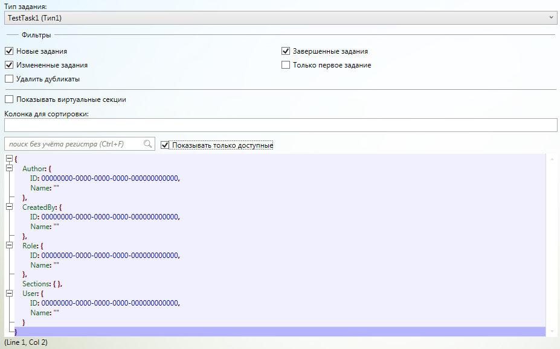Collapse the root JSON object node
Viewport: 560px width, 349px height.
[9, 159]
